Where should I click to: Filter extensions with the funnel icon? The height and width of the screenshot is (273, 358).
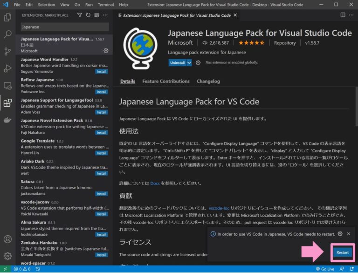coord(79,15)
